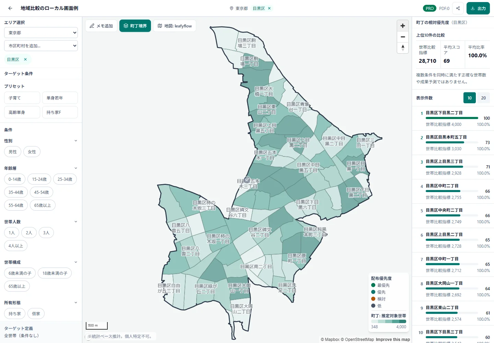494x343 pixels.
Task: Select 目黒区下目黒二丁目 ranking row
Action: point(453,118)
